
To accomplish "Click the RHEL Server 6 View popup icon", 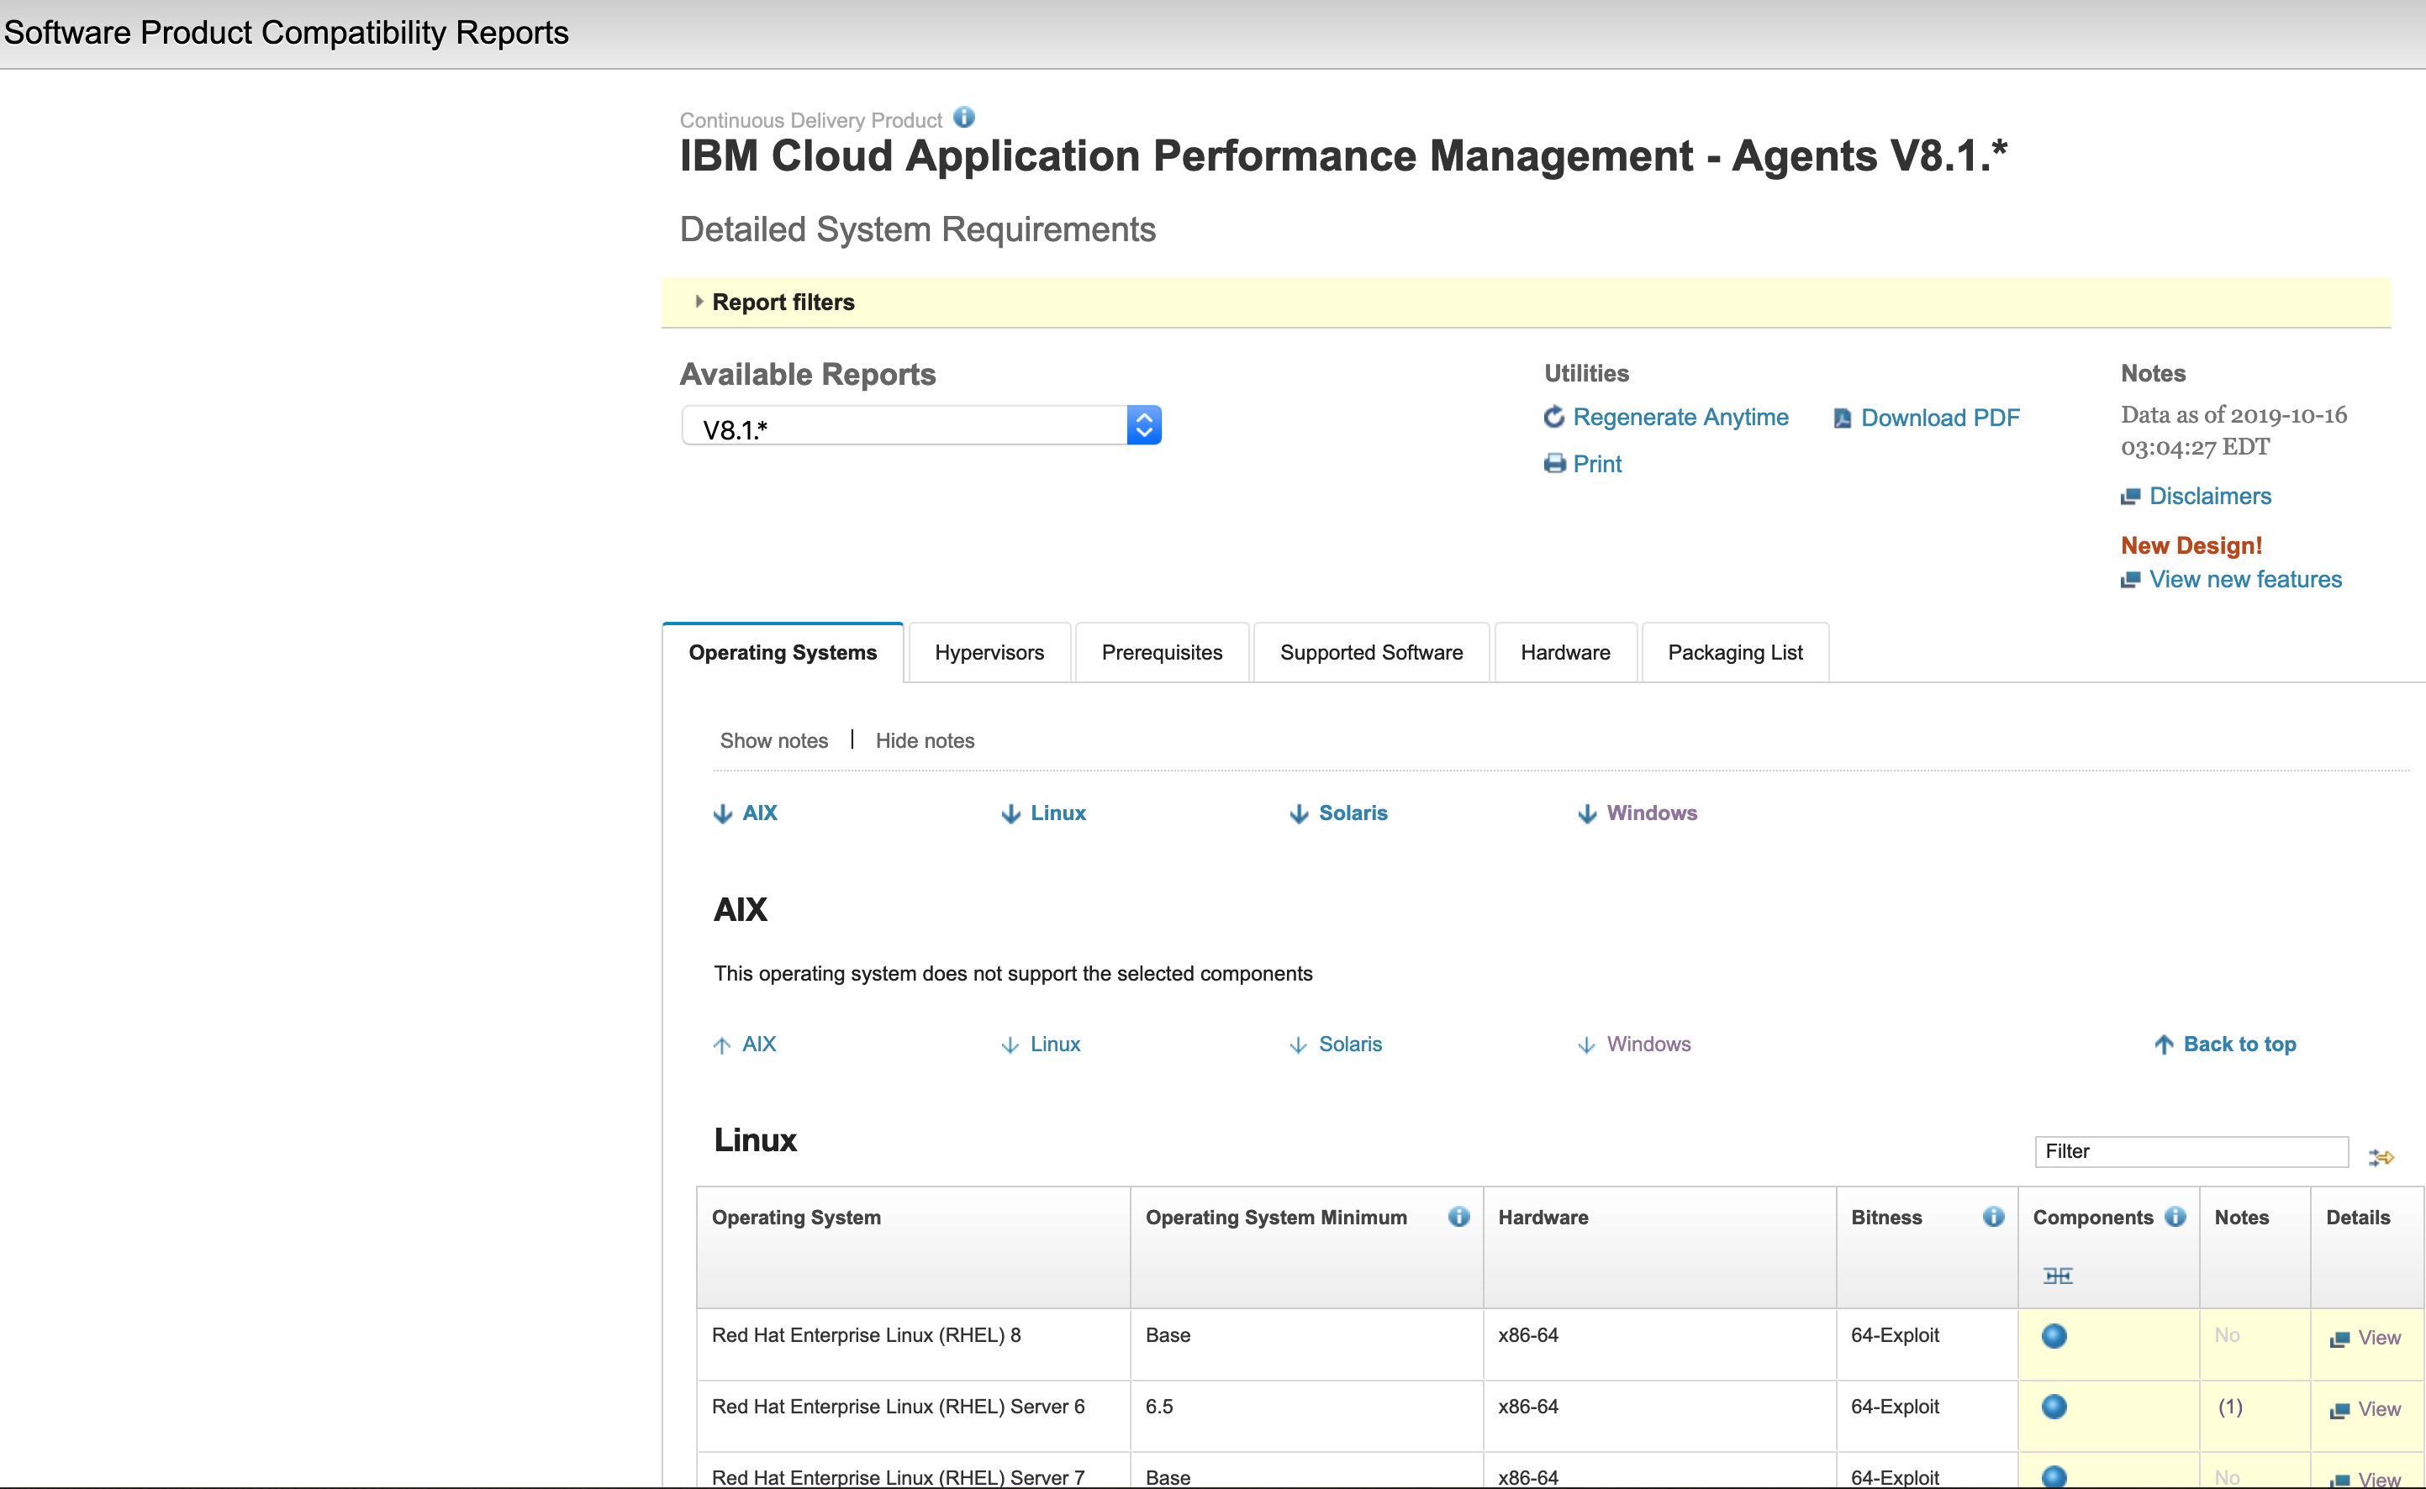I will [x=2339, y=1411].
